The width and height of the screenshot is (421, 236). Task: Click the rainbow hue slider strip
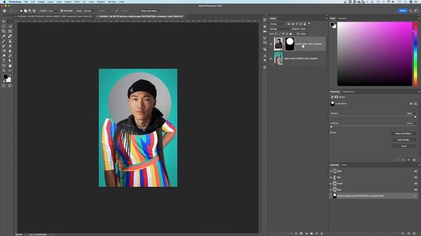(416, 54)
